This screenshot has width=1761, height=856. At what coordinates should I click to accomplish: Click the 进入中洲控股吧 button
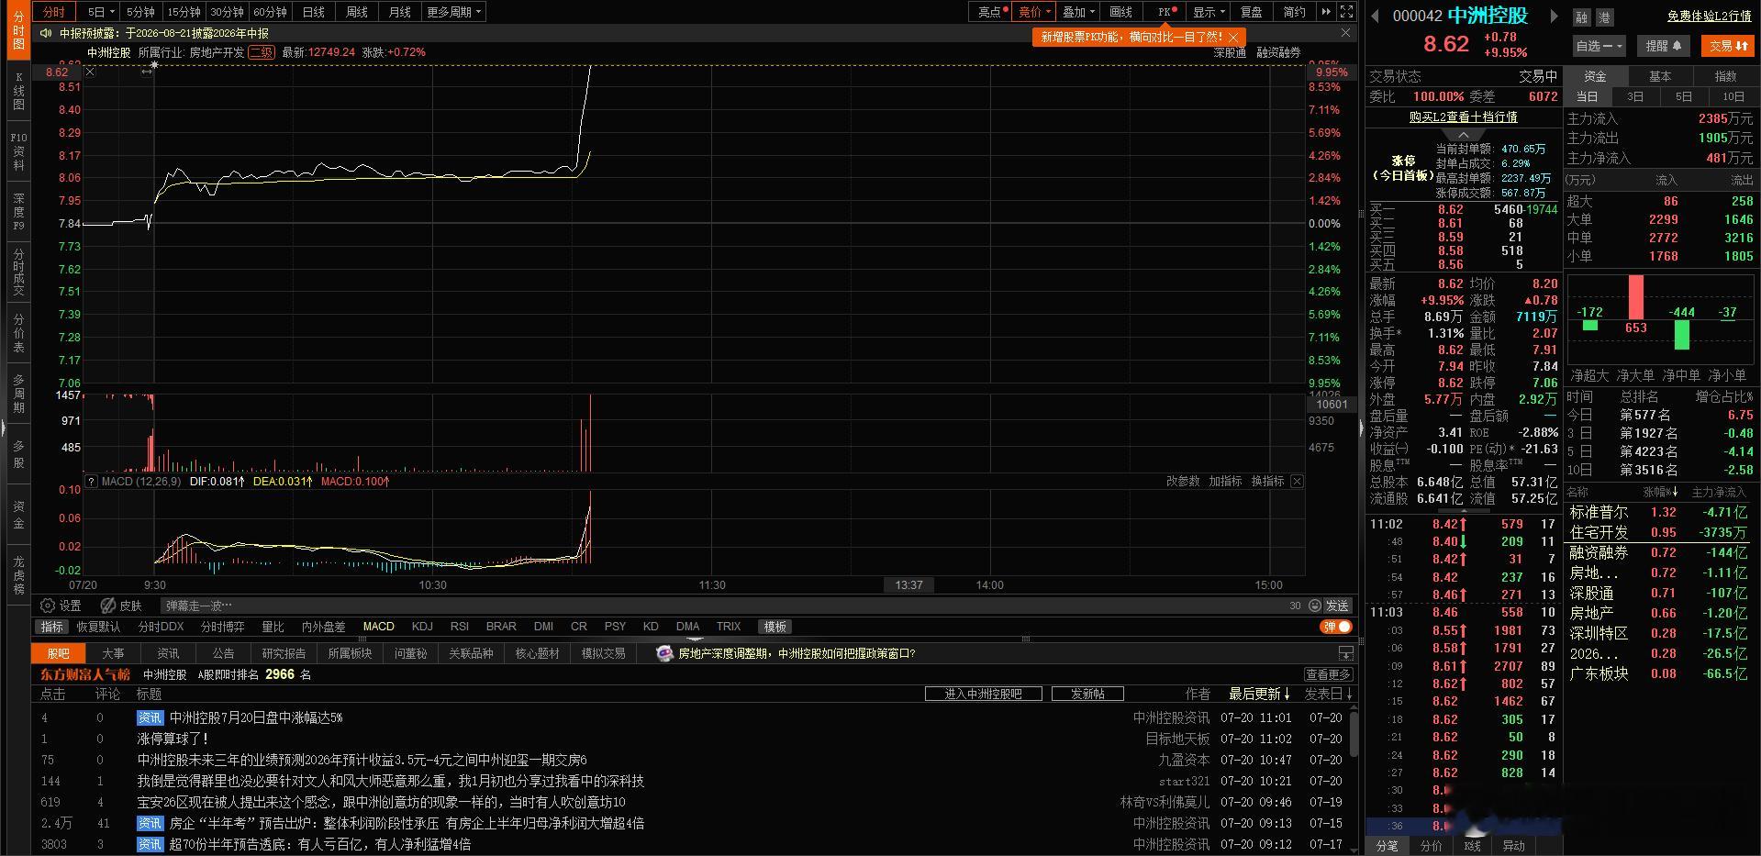[983, 694]
